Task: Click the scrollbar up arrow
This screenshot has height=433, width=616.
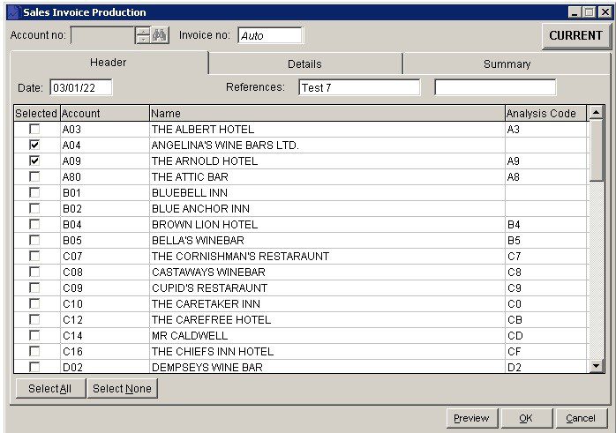Action: point(596,113)
